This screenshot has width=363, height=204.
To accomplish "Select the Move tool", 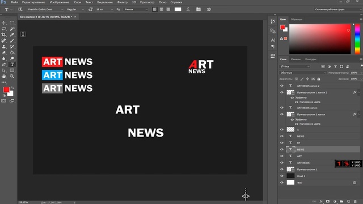I will 4,23.
